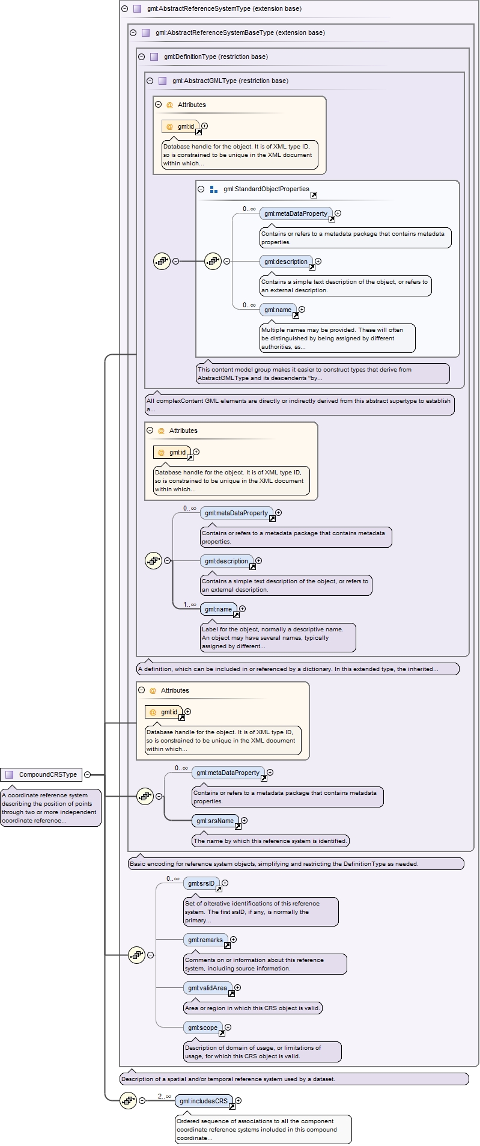This screenshot has height=1146, width=480.
Task: Select the gml:metaDataProperty under StandardObjectProperties
Action: click(x=296, y=213)
